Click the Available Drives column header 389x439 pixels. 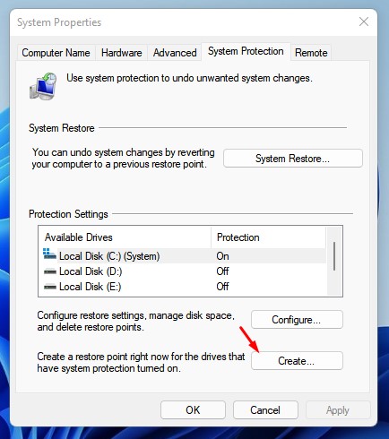125,237
